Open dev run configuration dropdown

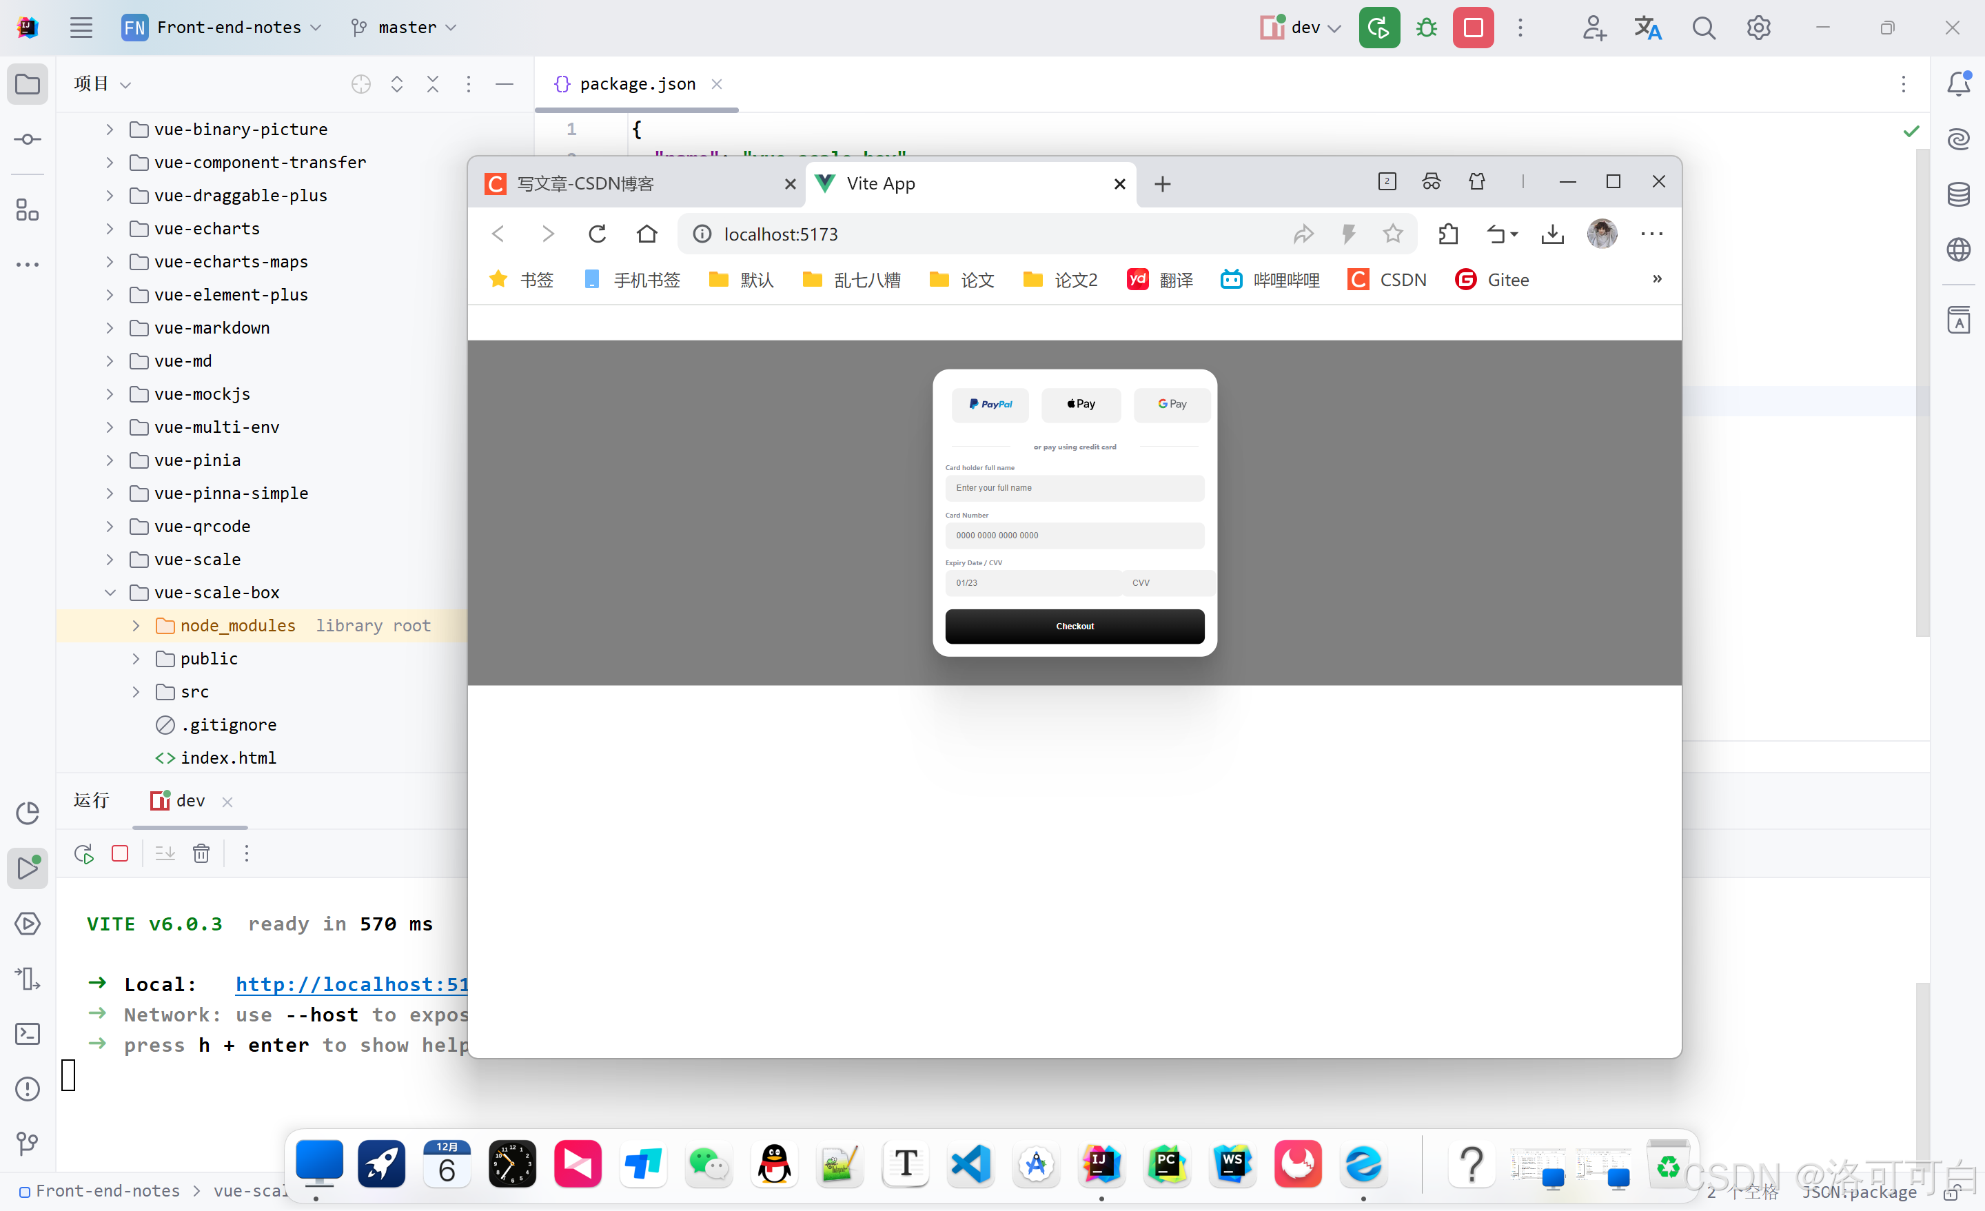[x=1300, y=28]
